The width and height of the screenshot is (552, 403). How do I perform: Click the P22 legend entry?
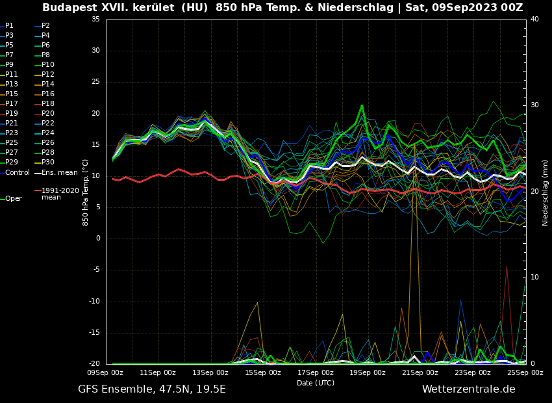pyautogui.click(x=48, y=123)
